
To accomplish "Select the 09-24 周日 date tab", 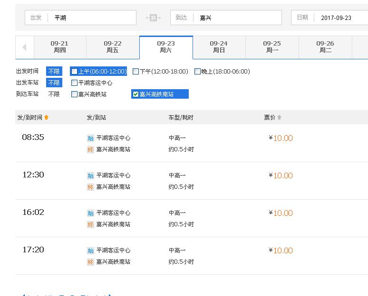I will [219, 47].
